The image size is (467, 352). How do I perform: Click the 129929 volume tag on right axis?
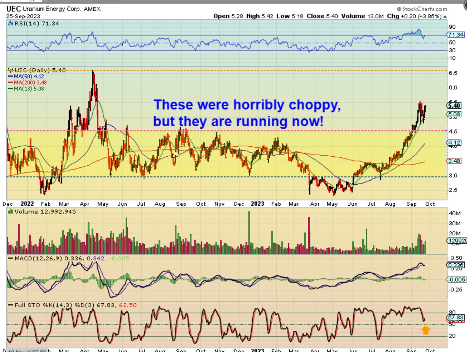point(457,241)
